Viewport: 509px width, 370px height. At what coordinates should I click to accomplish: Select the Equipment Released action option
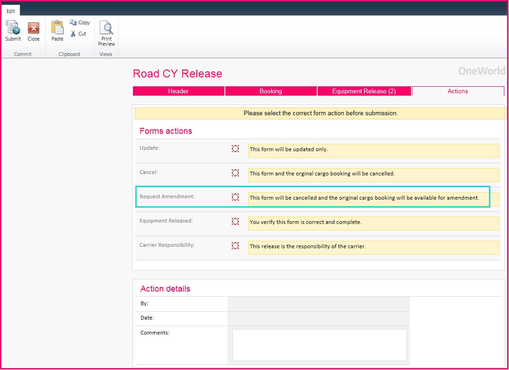coord(235,221)
